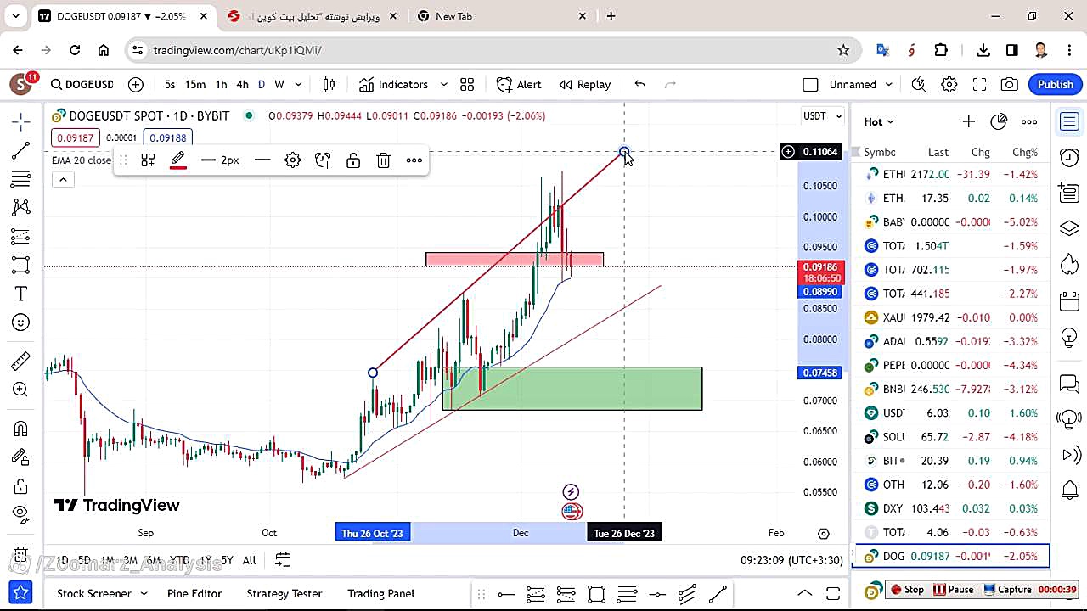1087x611 pixels.
Task: Open the Pine Editor tab
Action: 194,593
